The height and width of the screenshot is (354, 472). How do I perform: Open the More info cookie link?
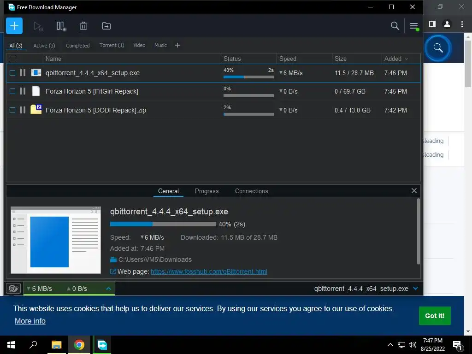pos(30,321)
